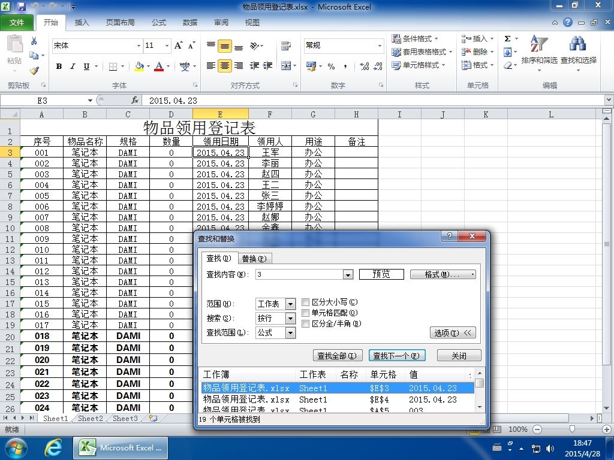Click the decrease decimal icon

click(x=378, y=66)
